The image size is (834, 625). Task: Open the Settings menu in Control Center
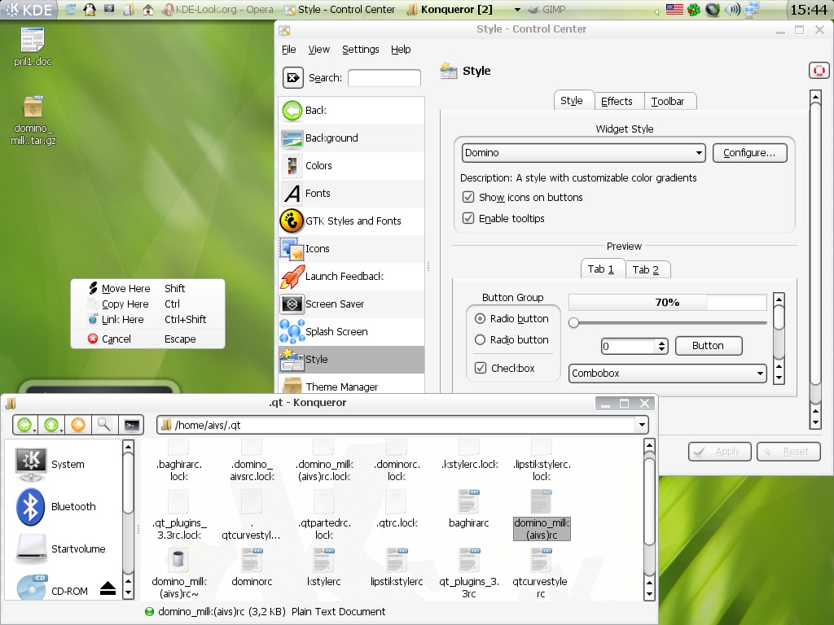click(361, 50)
